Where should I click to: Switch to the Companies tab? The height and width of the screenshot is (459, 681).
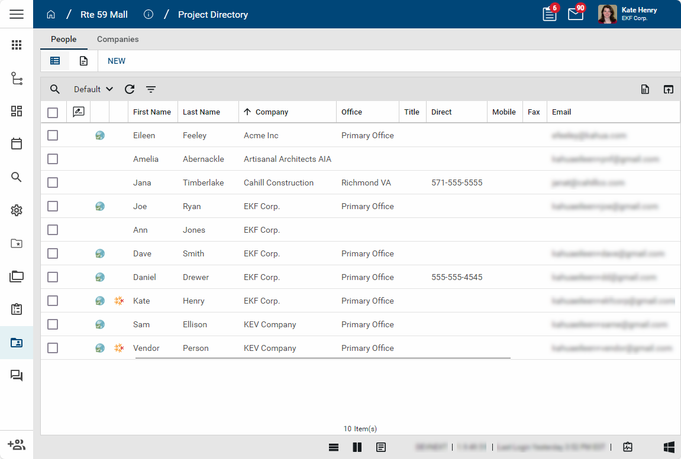(118, 39)
